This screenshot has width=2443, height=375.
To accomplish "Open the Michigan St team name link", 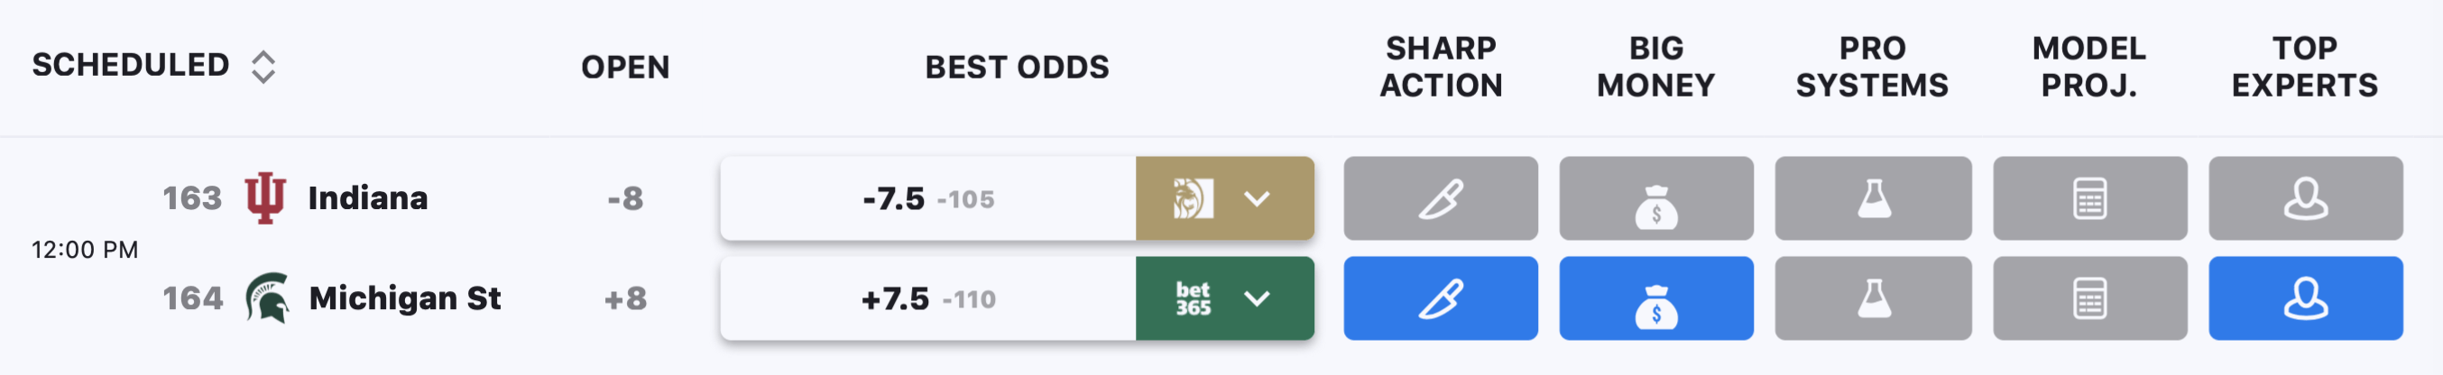I will (x=405, y=298).
